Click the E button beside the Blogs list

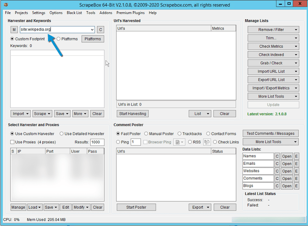coord(296,186)
